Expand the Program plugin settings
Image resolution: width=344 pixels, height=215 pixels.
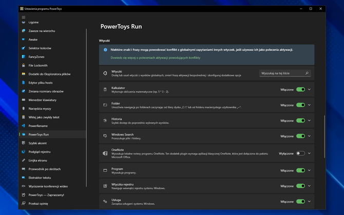point(309,170)
